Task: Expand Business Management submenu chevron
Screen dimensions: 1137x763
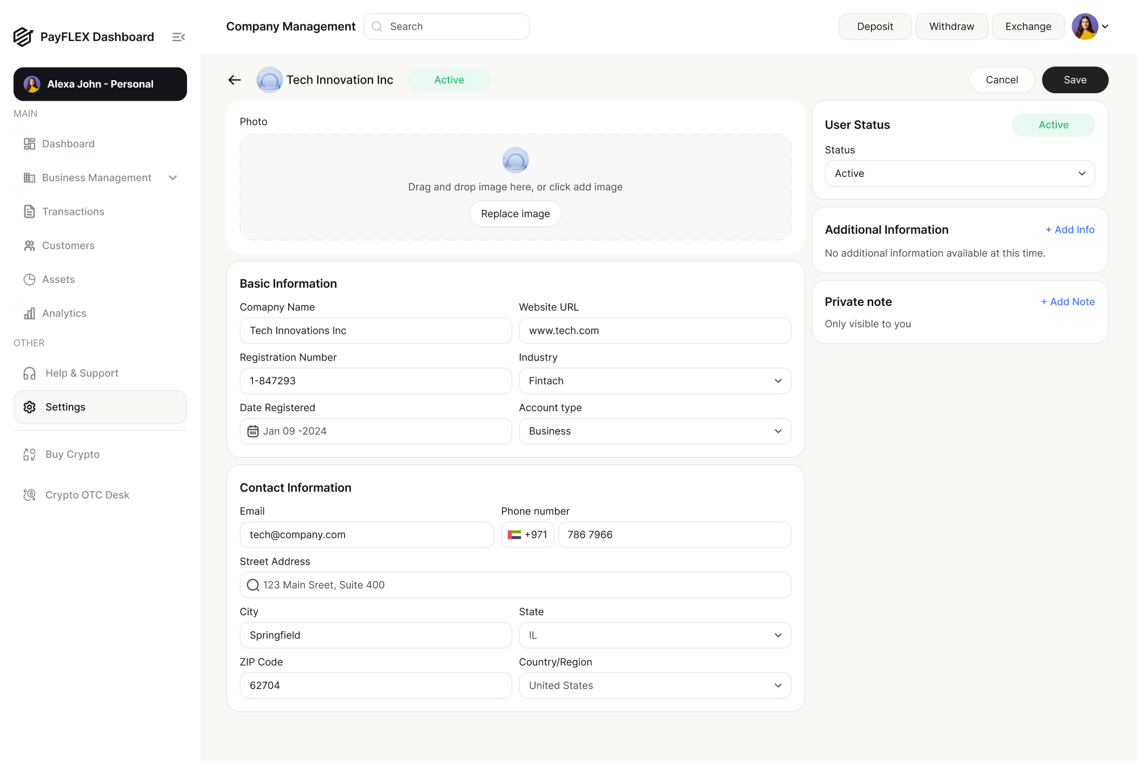Action: [x=173, y=178]
